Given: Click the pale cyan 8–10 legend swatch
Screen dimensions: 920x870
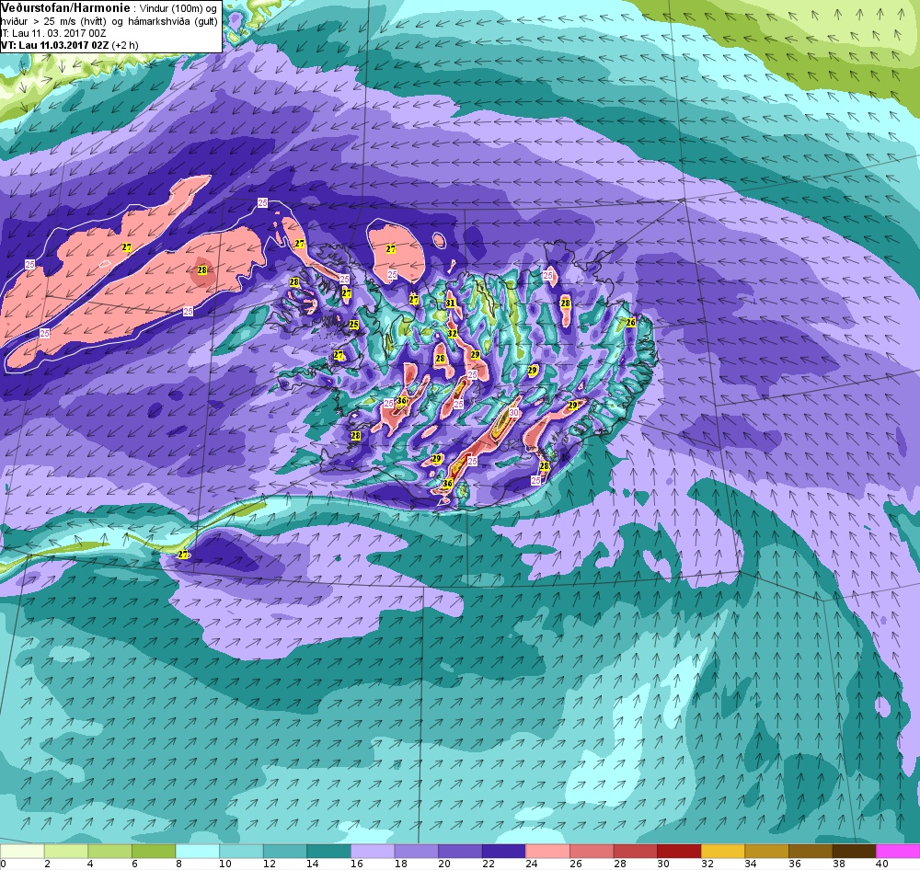Looking at the screenshot, I should pos(197,852).
